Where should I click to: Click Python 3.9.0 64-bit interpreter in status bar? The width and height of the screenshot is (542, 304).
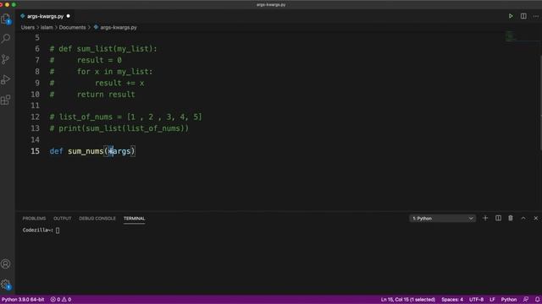tap(23, 300)
